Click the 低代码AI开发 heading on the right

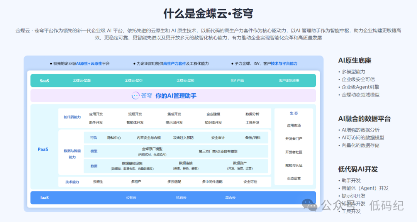point(358,169)
